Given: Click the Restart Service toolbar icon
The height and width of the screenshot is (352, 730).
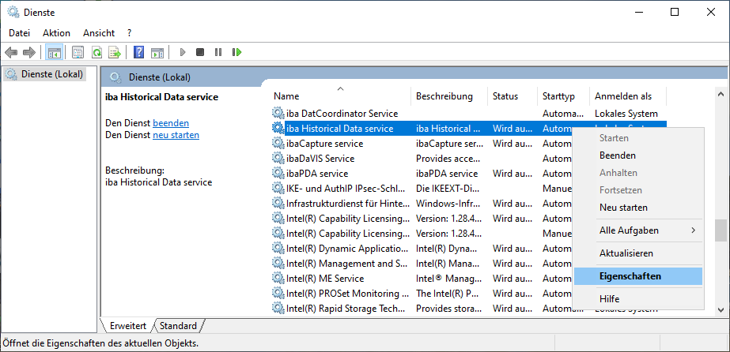Looking at the screenshot, I should (x=236, y=52).
